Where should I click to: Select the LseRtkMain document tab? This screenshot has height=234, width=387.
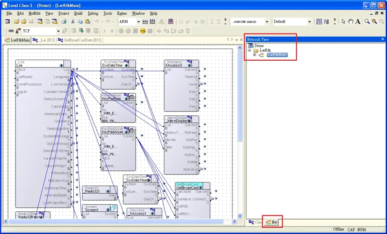click(17, 40)
